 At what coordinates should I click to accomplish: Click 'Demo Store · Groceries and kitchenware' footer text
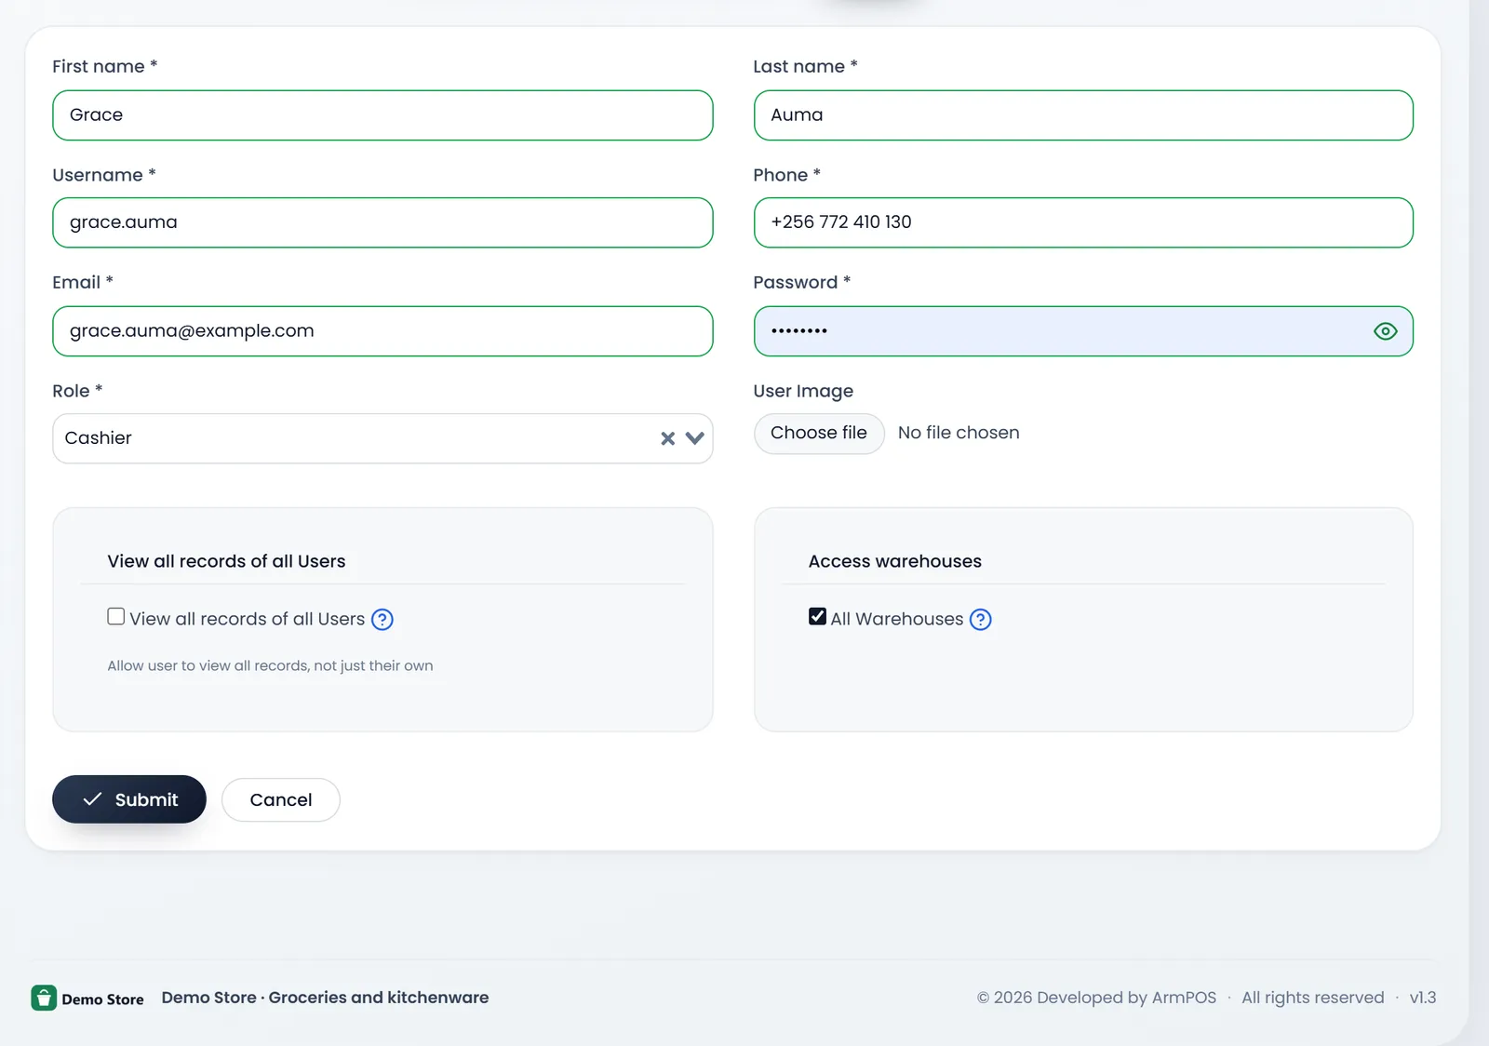click(x=325, y=998)
